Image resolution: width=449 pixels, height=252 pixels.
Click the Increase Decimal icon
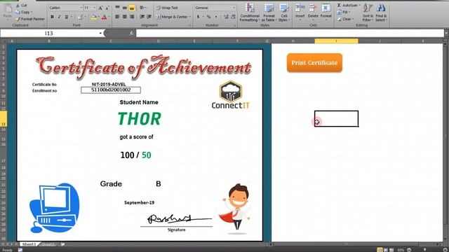[226, 17]
